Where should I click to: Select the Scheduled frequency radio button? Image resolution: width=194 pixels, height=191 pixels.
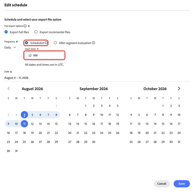(x=26, y=43)
